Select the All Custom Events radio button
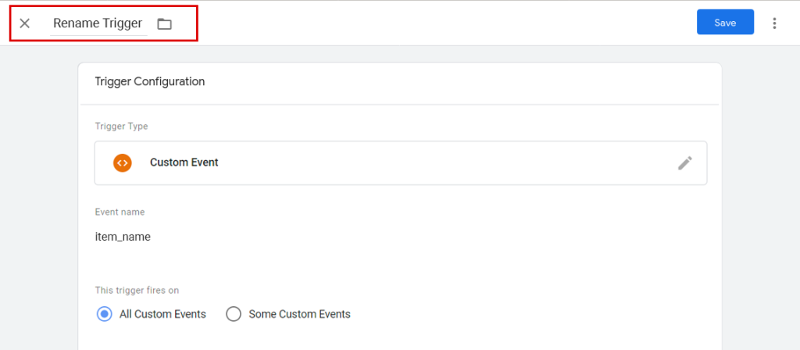 click(x=104, y=314)
